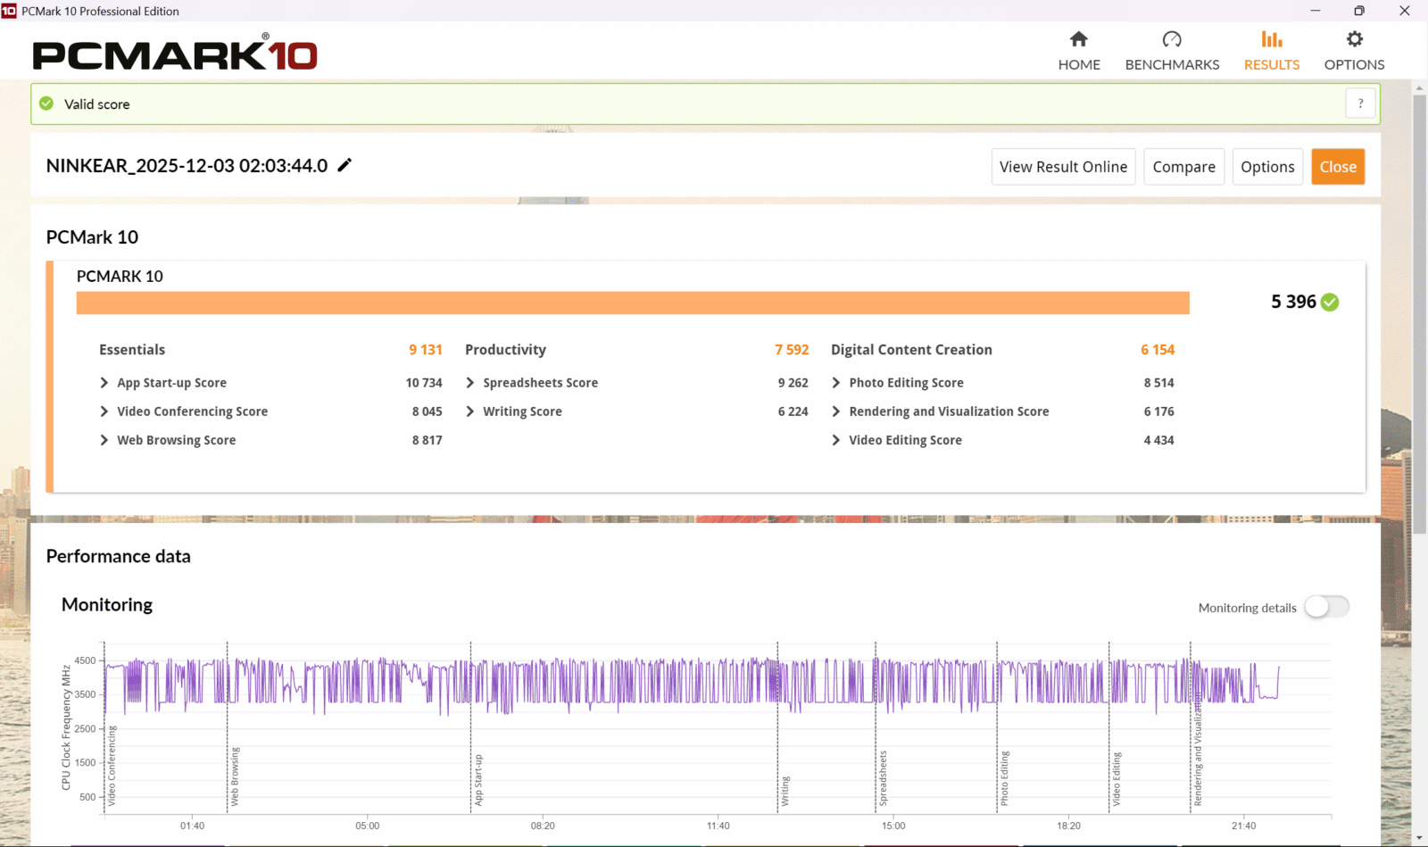This screenshot has width=1428, height=847.
Task: Expand Rendering and Visualization Score
Action: coord(836,411)
